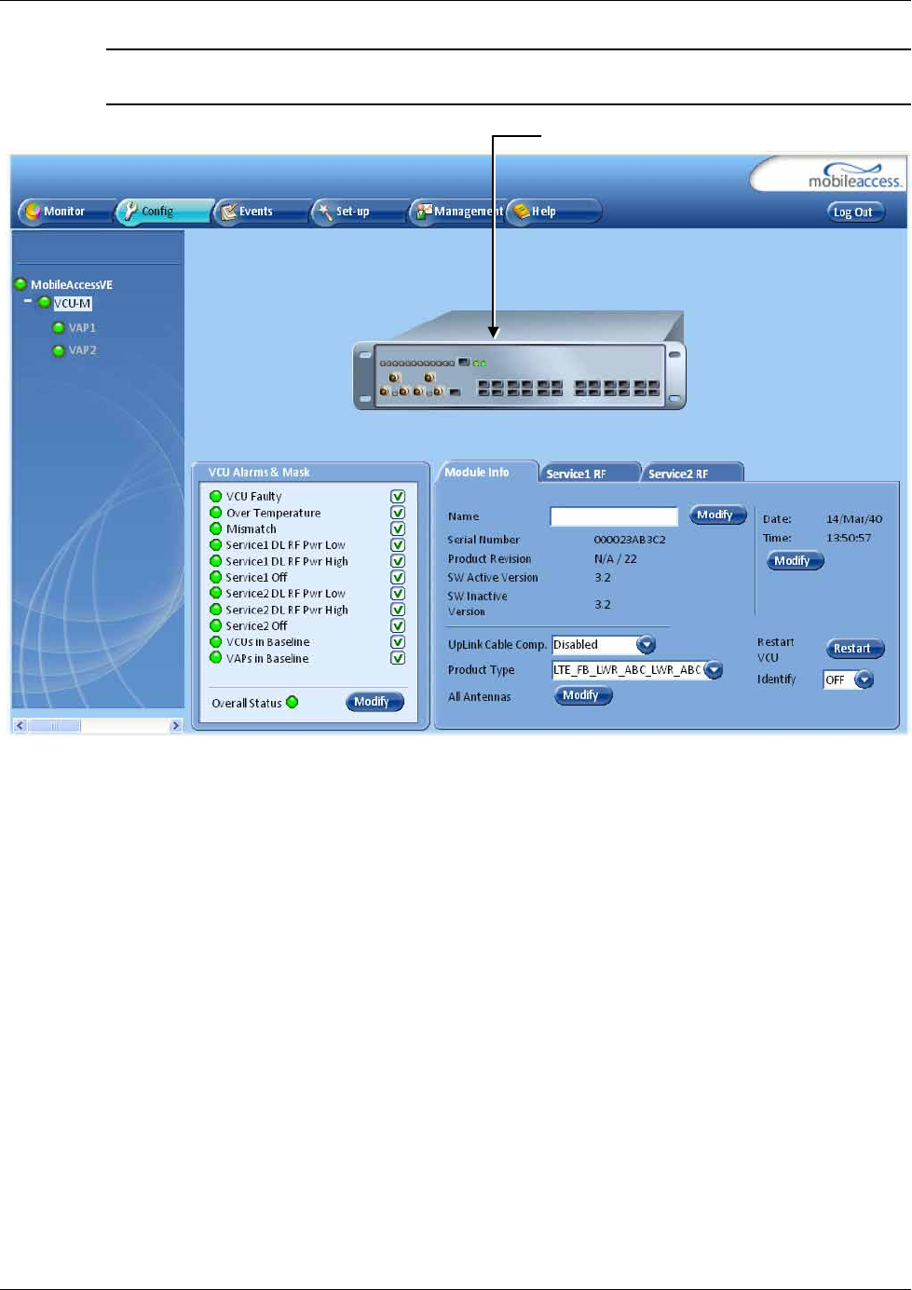Select VAP2 in the tree
This screenshot has height=1290, width=912.
coord(82,350)
